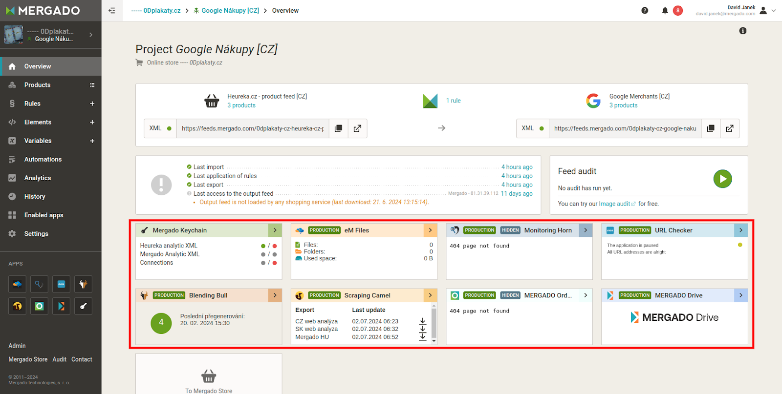This screenshot has height=394, width=782.
Task: Open the 1 rule link
Action: click(454, 101)
